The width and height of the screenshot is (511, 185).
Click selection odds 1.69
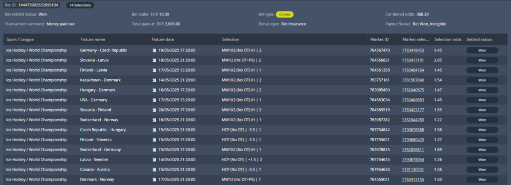[x=438, y=150]
